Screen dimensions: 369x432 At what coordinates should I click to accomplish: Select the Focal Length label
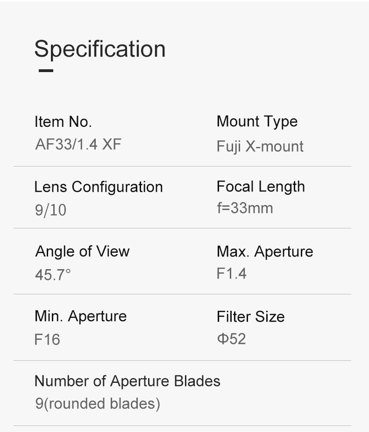pyautogui.click(x=261, y=187)
